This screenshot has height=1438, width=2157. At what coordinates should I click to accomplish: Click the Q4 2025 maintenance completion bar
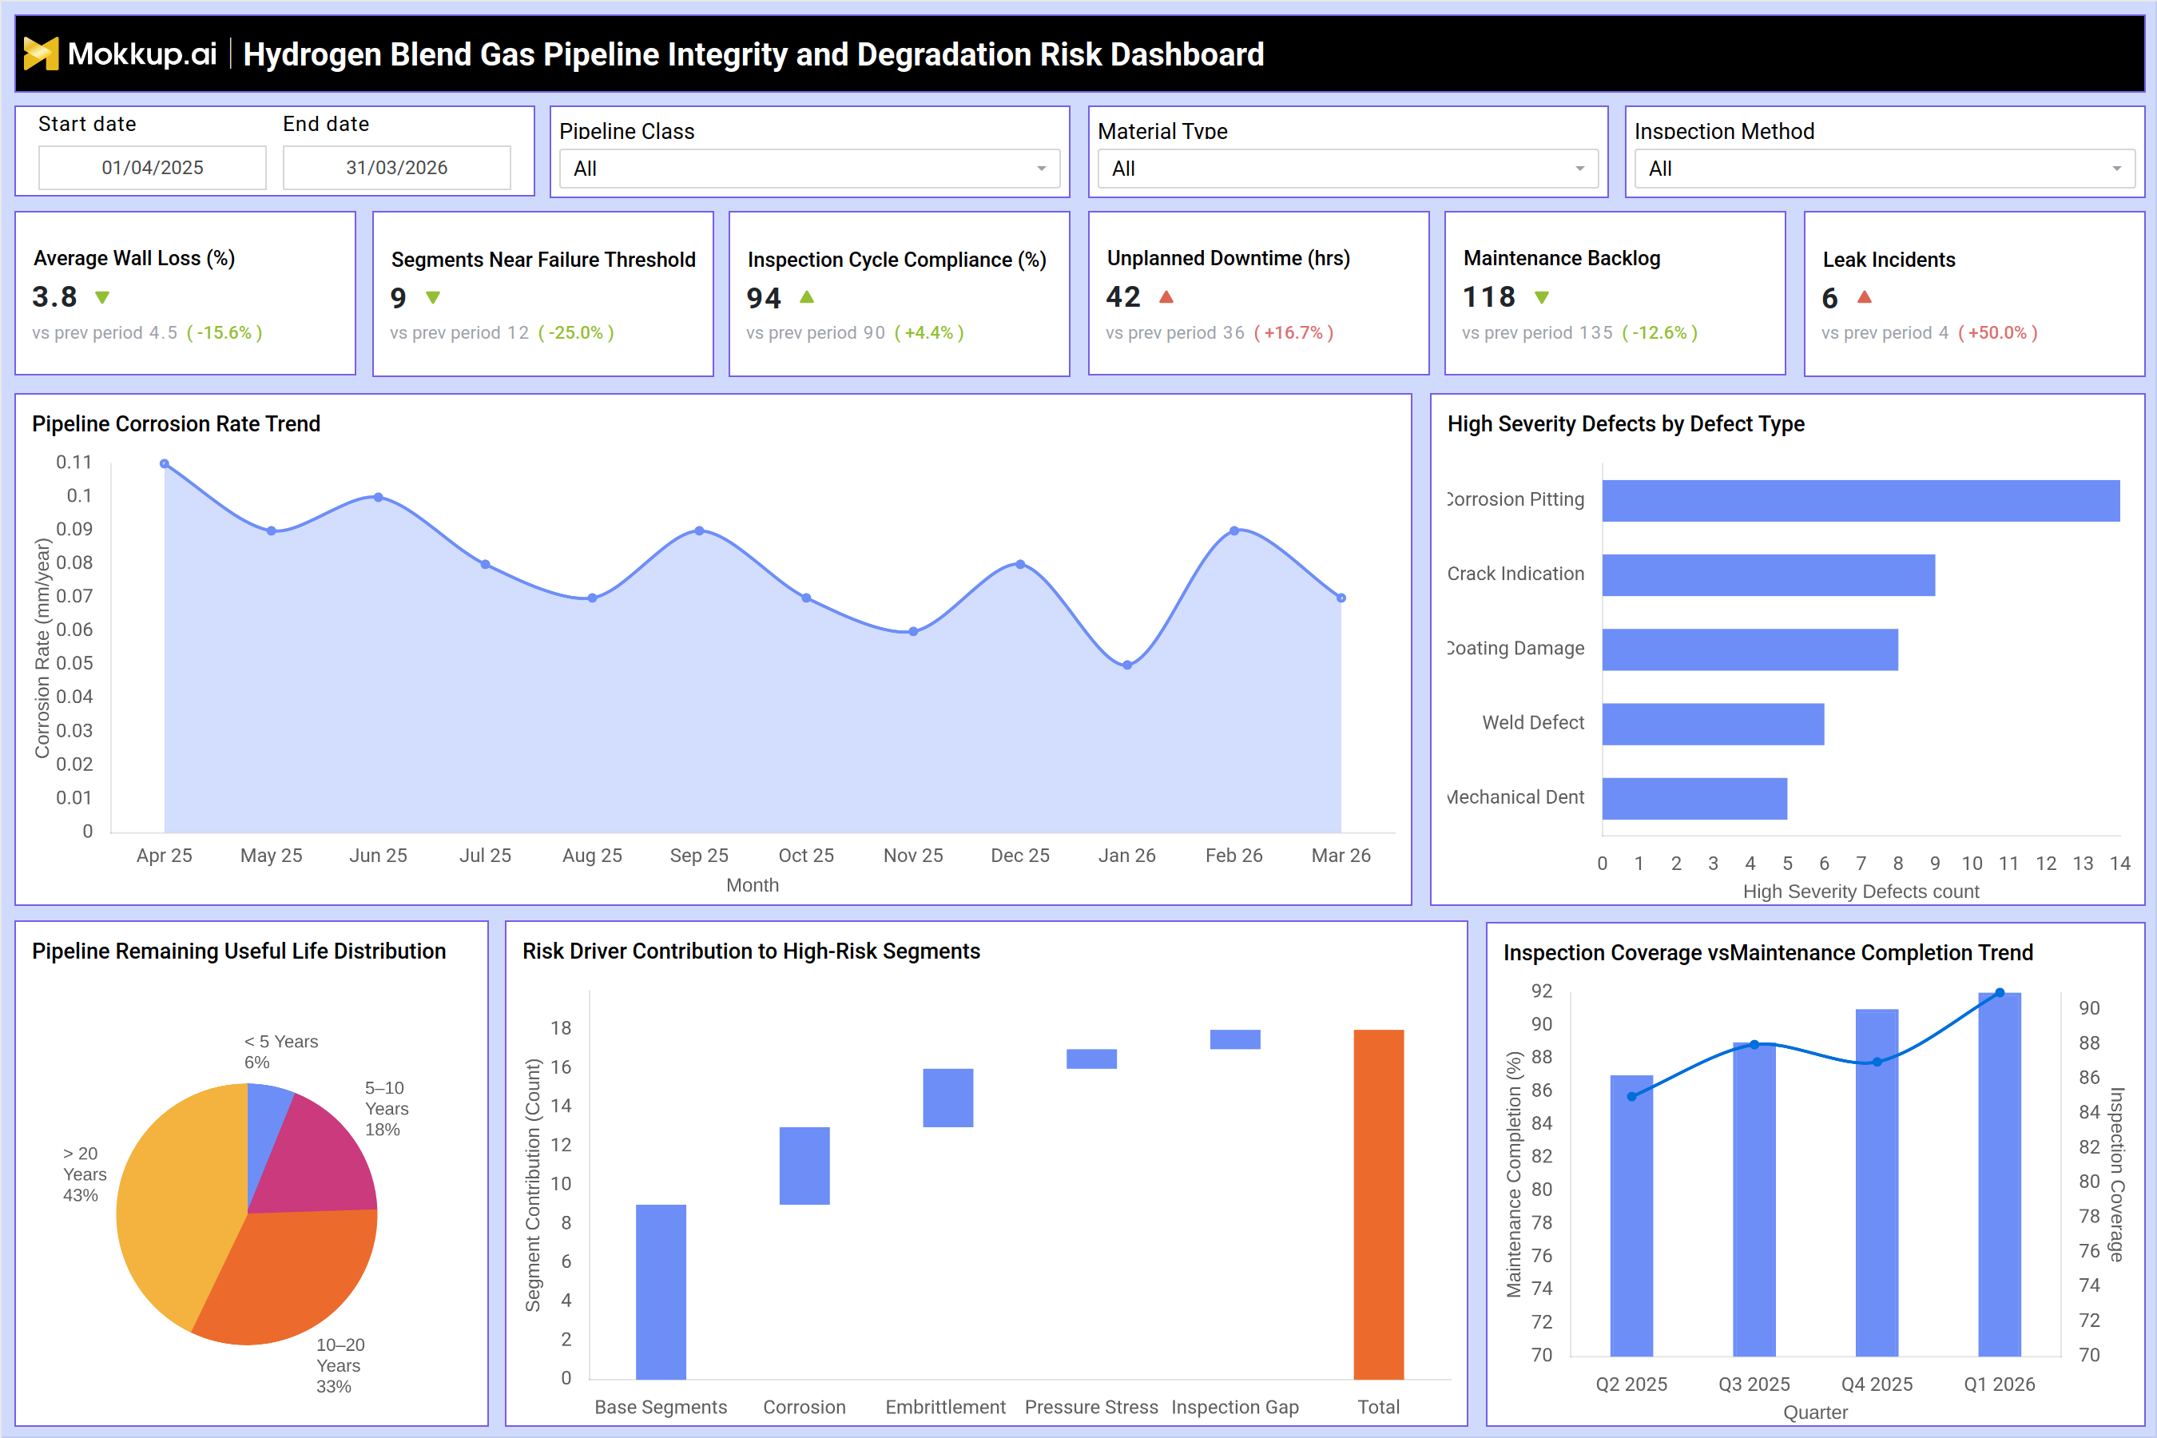coord(1877,1182)
